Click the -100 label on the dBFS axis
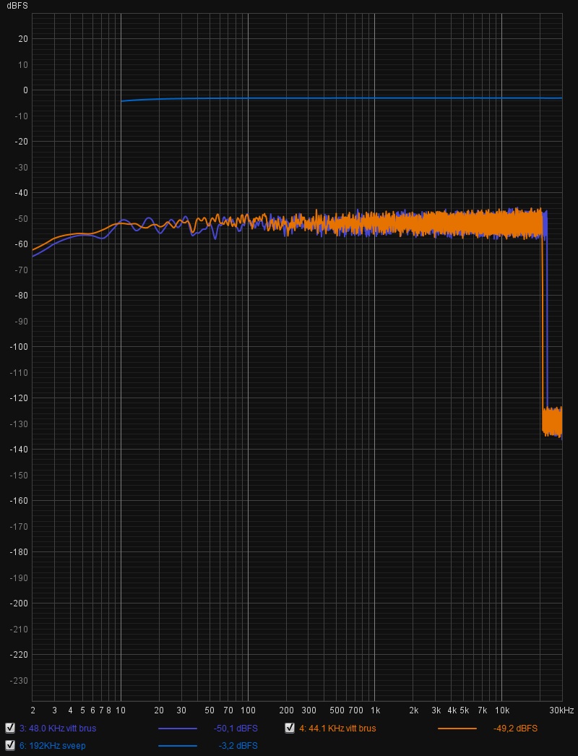578x756 pixels. pyautogui.click(x=19, y=347)
